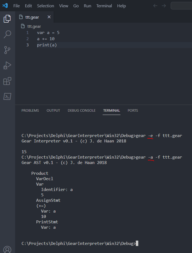Click the file icon on ttt.gear tab
This screenshot has width=192, height=253.
[21, 17]
